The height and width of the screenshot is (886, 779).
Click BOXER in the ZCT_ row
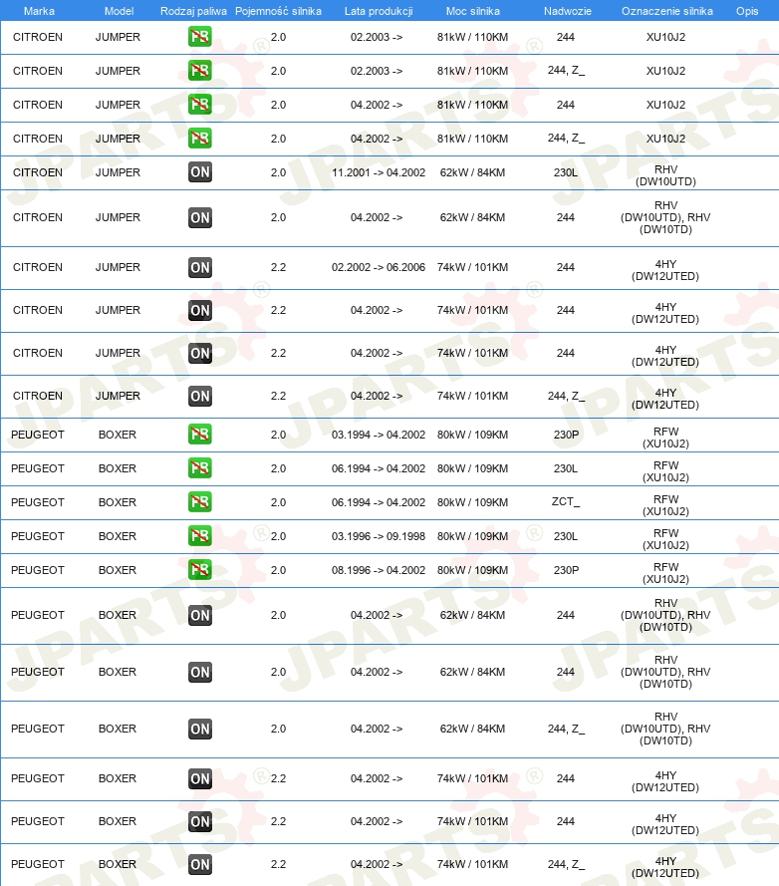118,502
